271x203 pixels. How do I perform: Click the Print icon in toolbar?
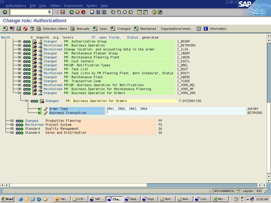point(92,12)
